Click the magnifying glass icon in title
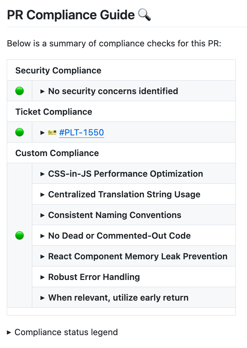This screenshot has width=247, height=348. (x=144, y=15)
